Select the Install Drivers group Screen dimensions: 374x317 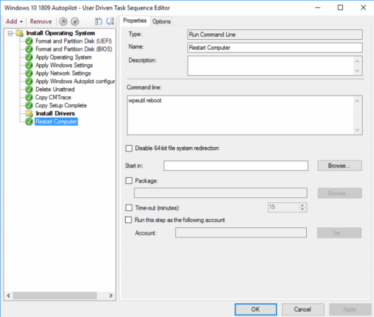point(55,113)
